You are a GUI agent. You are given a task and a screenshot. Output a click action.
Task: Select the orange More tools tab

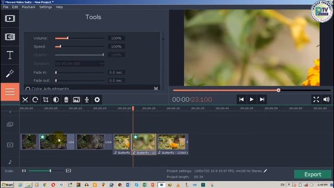click(x=10, y=92)
